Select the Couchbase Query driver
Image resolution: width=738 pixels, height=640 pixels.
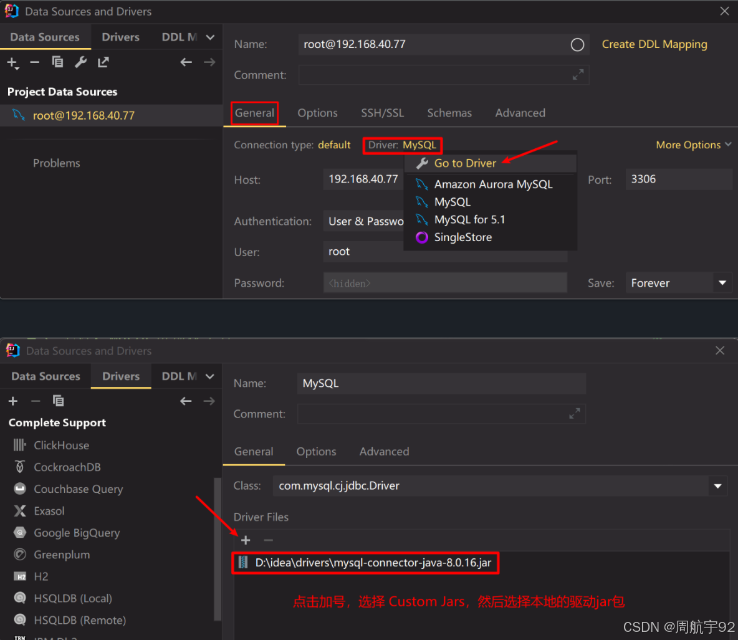pos(78,489)
